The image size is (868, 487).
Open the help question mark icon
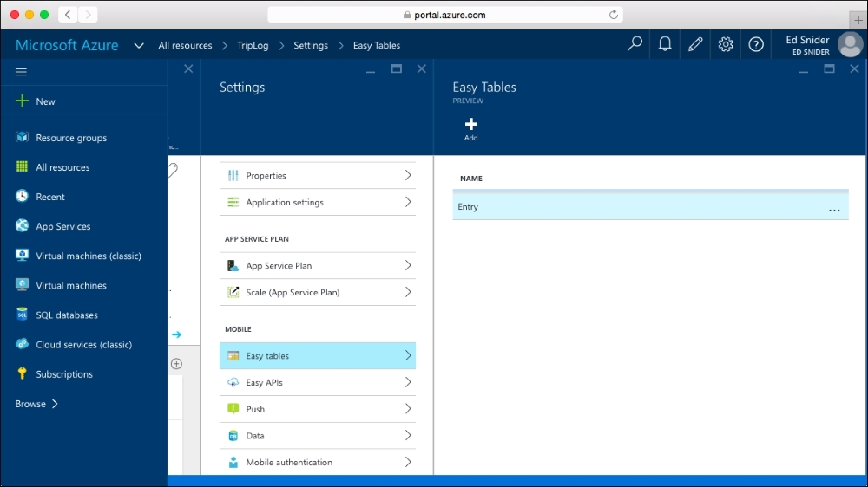756,44
